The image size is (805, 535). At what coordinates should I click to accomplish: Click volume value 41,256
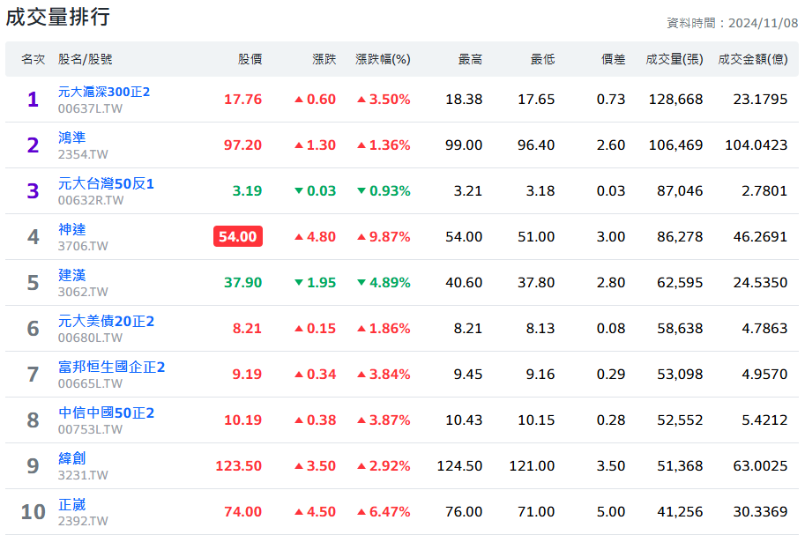click(680, 512)
